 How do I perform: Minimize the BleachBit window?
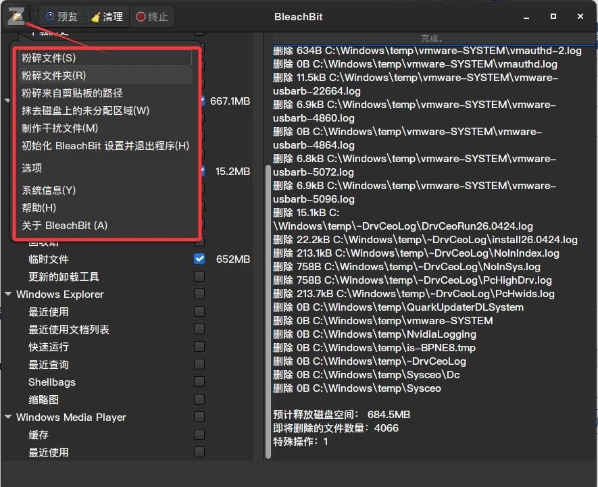pyautogui.click(x=526, y=17)
